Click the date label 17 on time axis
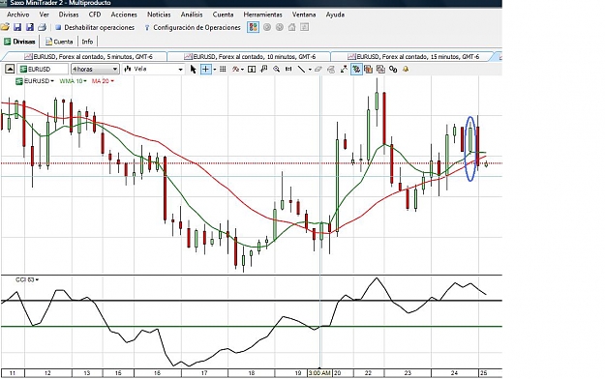 (x=204, y=373)
